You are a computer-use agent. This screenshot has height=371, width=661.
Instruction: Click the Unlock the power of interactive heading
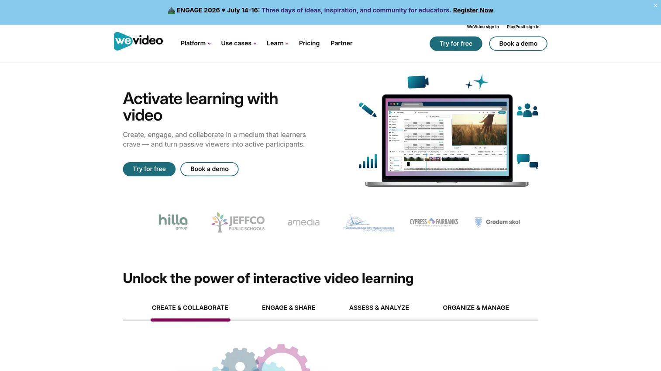coord(268,279)
